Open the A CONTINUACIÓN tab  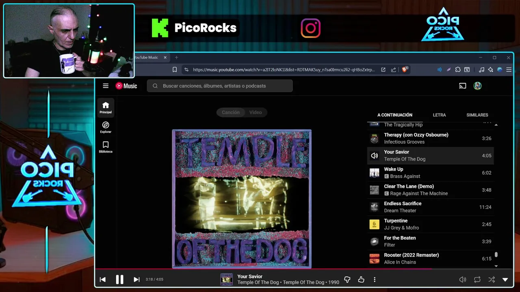395,115
